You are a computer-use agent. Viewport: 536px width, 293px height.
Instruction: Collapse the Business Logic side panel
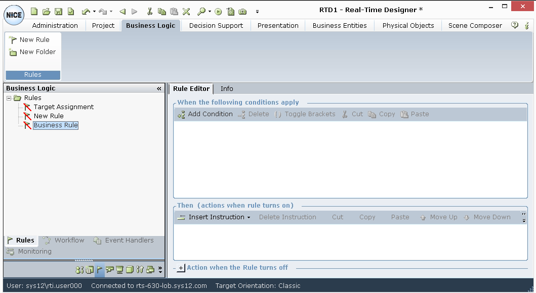coord(159,88)
